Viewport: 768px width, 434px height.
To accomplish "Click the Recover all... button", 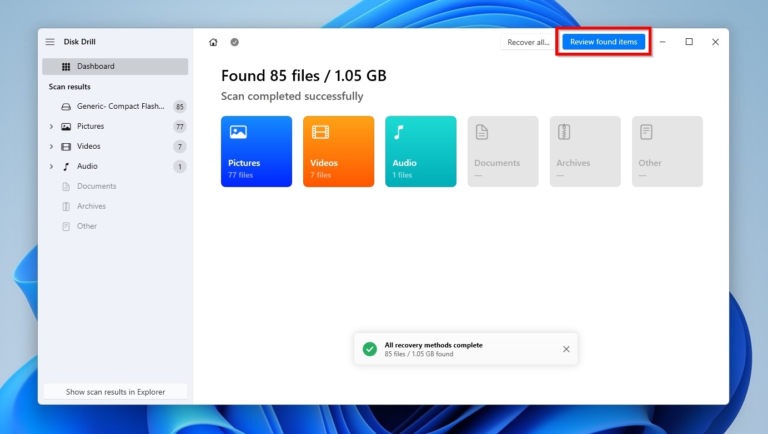I will [x=528, y=42].
